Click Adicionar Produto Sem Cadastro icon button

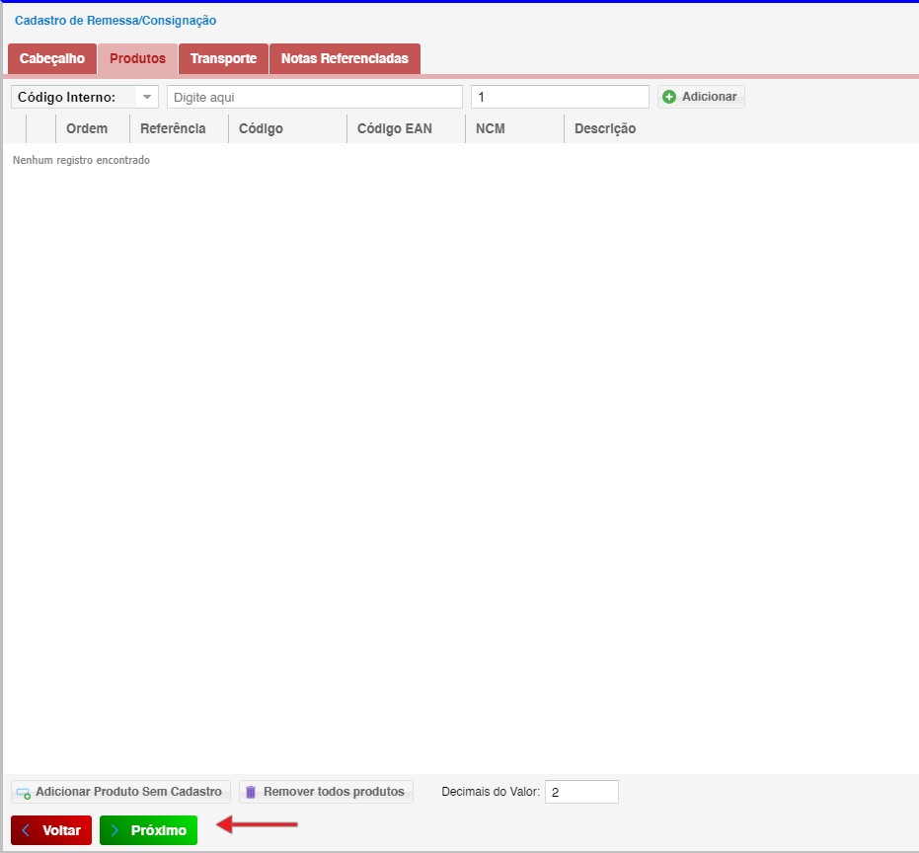tap(23, 792)
